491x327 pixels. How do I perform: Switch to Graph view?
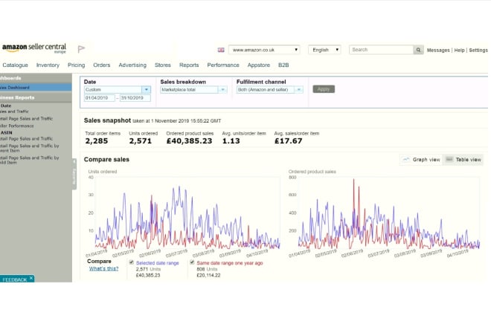(x=421, y=160)
